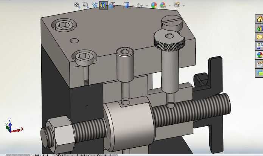Open the Custom Properties task pane tab
Image resolution: width=263 pixels, height=156 pixels.
[x=259, y=64]
